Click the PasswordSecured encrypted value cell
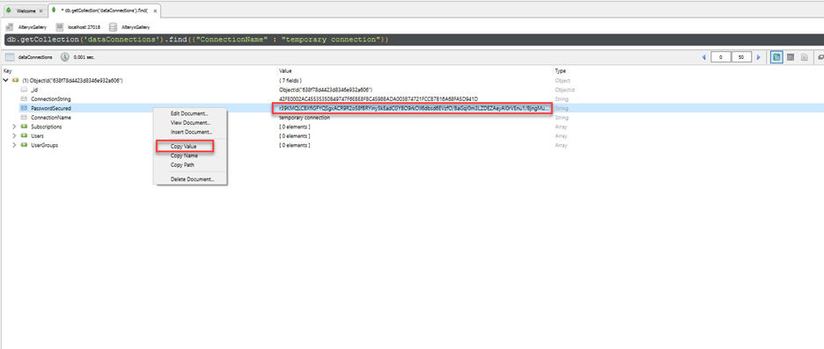This screenshot has height=349, width=824. (x=413, y=108)
